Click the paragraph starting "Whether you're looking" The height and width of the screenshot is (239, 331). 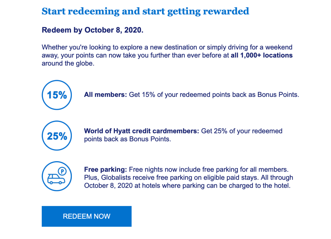click(167, 55)
